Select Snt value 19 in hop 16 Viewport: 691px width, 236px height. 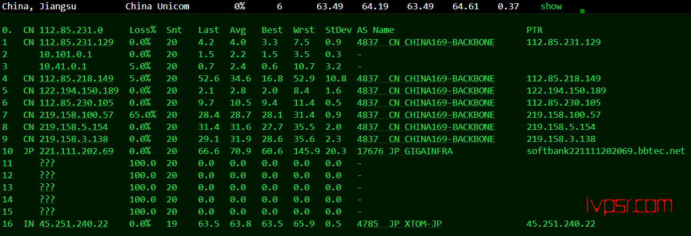(172, 224)
